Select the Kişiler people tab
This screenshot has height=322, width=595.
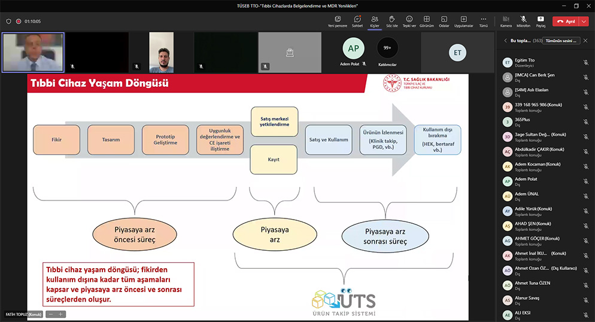click(x=374, y=22)
